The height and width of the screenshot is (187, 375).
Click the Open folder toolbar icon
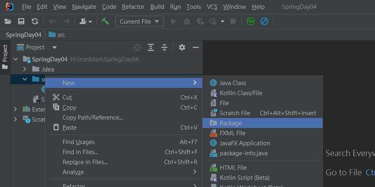(8, 21)
